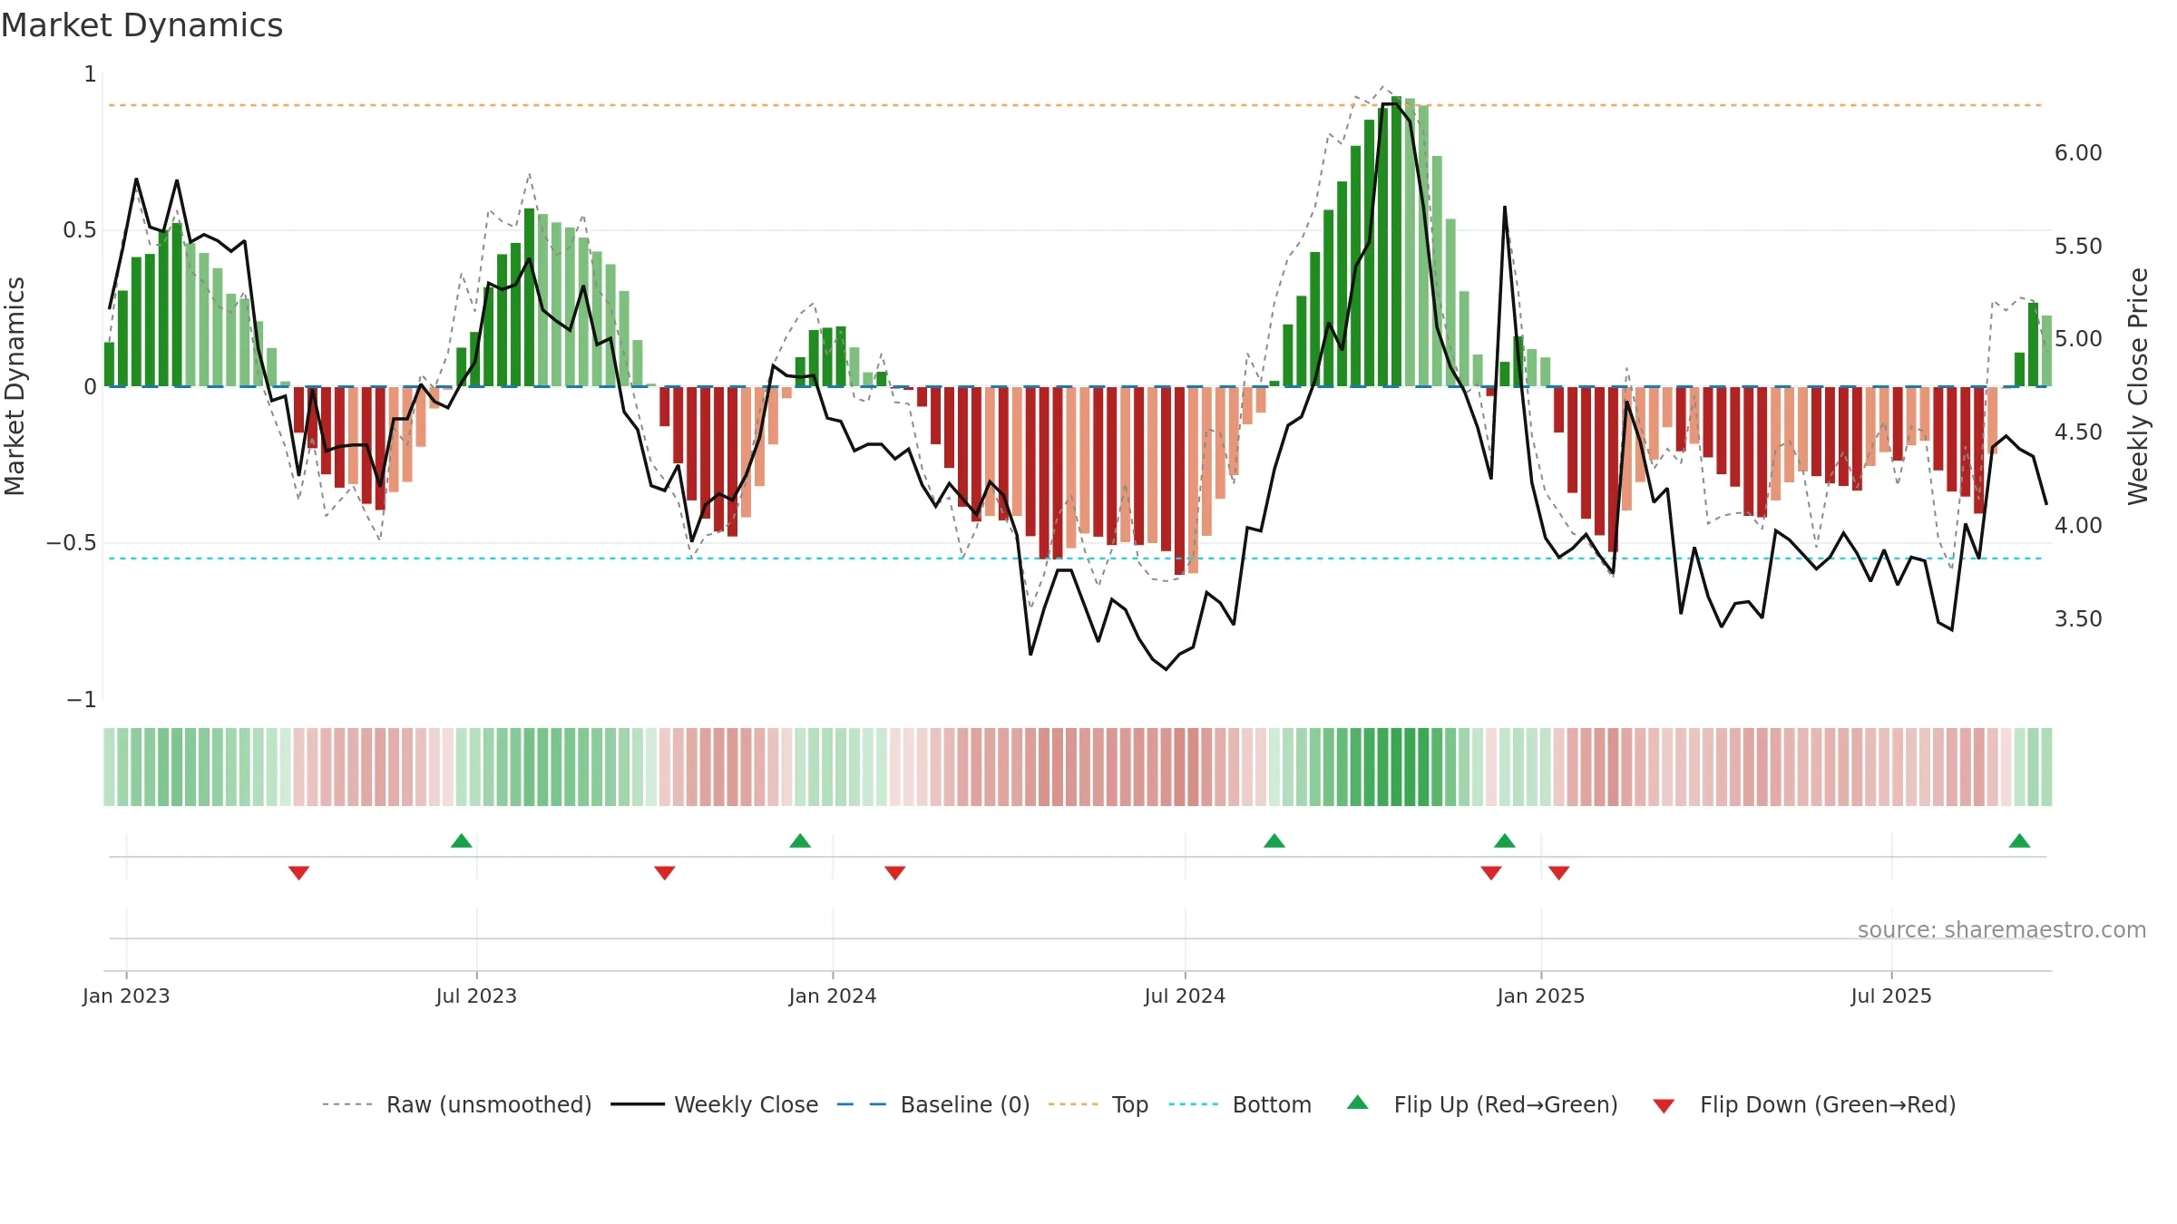Image resolution: width=2177 pixels, height=1224 pixels.
Task: Click the 4.00 price axis label
Action: [x=2078, y=526]
